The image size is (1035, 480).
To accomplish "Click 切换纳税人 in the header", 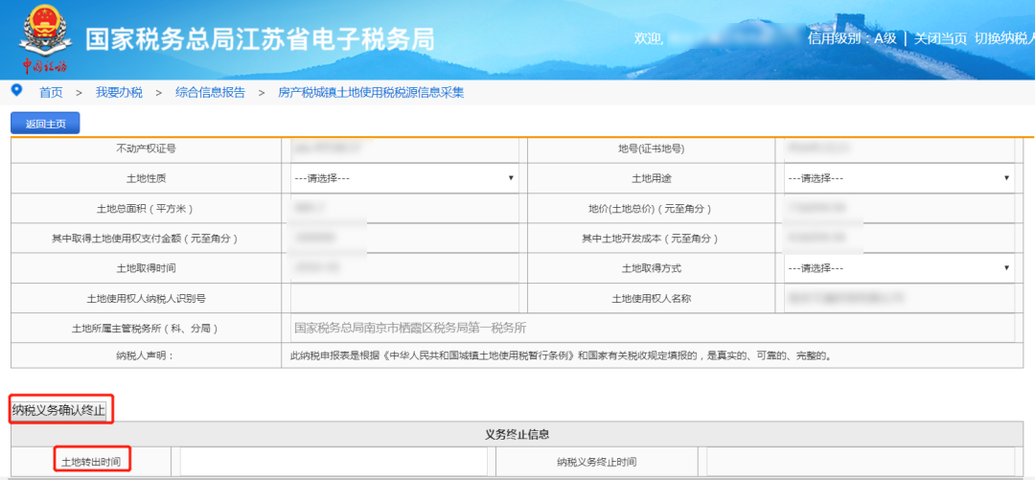I will point(1003,38).
